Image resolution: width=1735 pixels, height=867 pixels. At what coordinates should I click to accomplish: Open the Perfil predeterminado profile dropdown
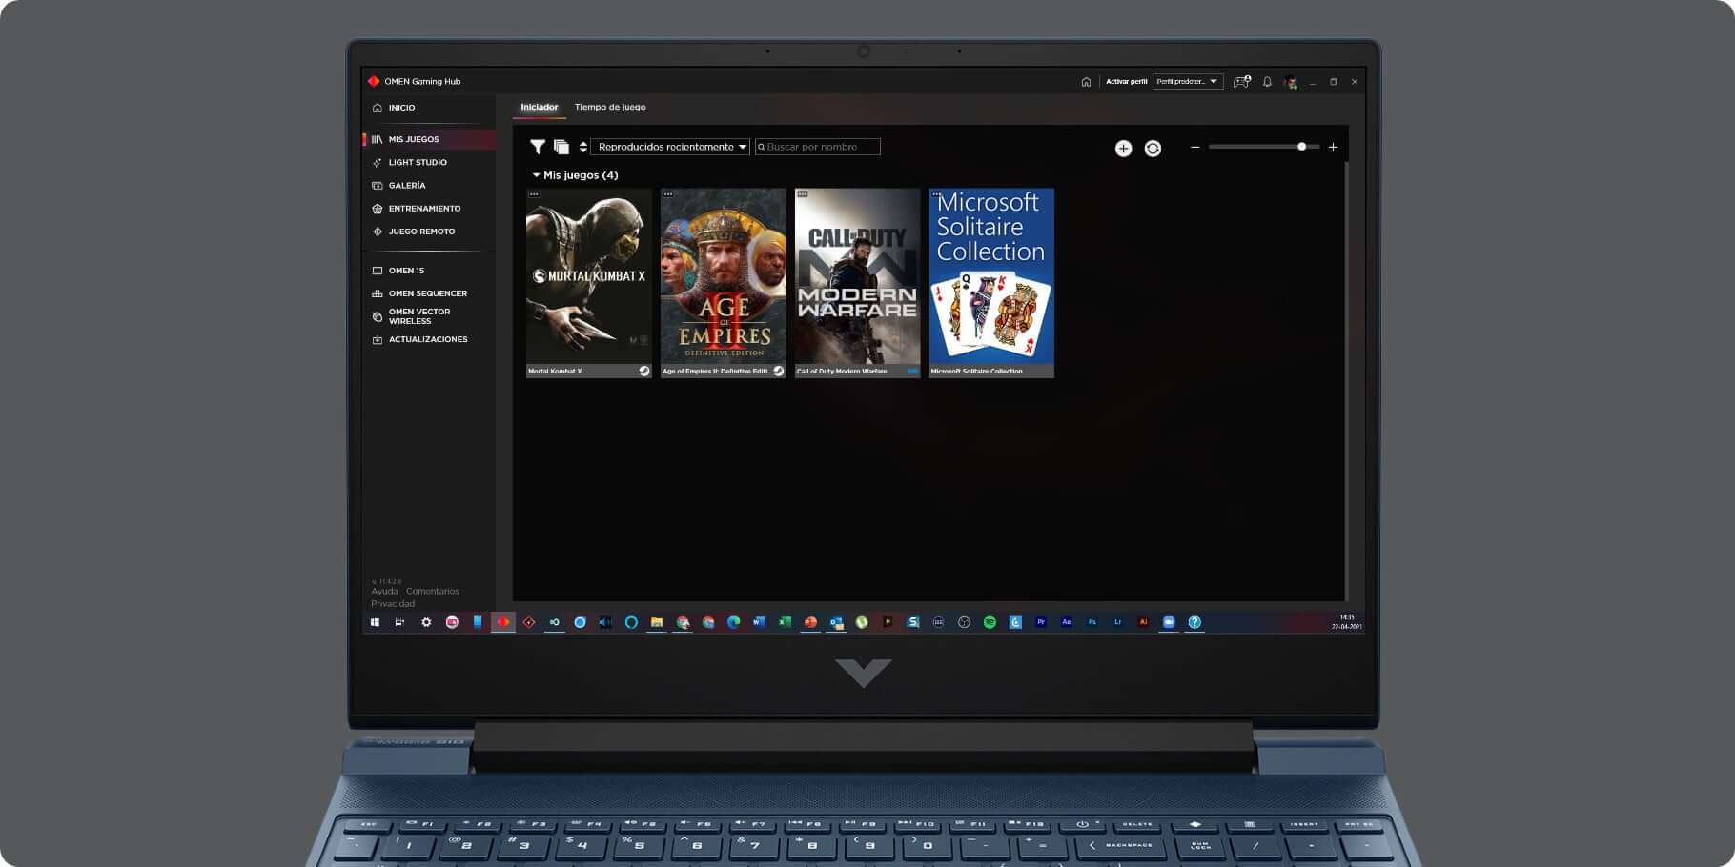click(x=1188, y=82)
